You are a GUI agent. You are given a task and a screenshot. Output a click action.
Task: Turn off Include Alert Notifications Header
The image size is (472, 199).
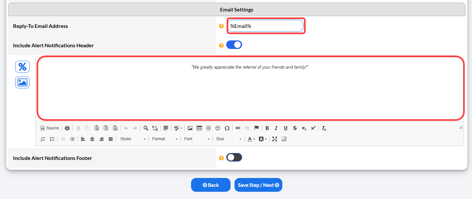click(234, 45)
